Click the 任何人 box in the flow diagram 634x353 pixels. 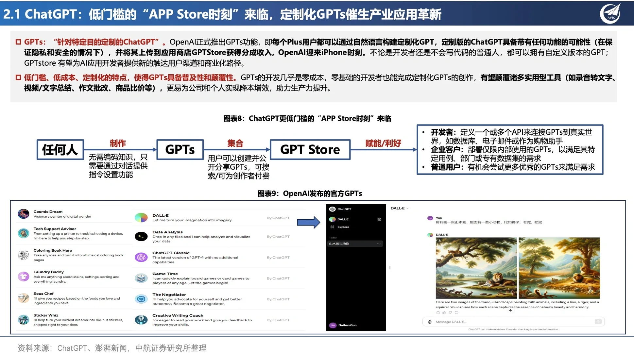[x=60, y=150]
